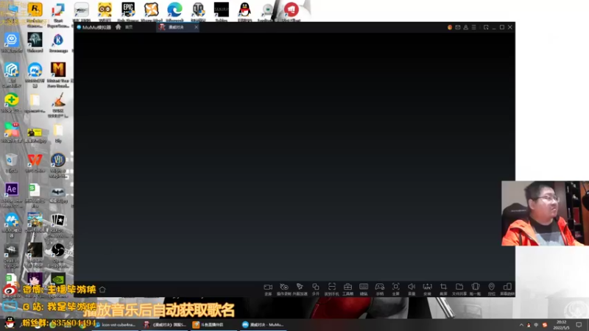Close the 漫威对决 game tab

pos(196,27)
